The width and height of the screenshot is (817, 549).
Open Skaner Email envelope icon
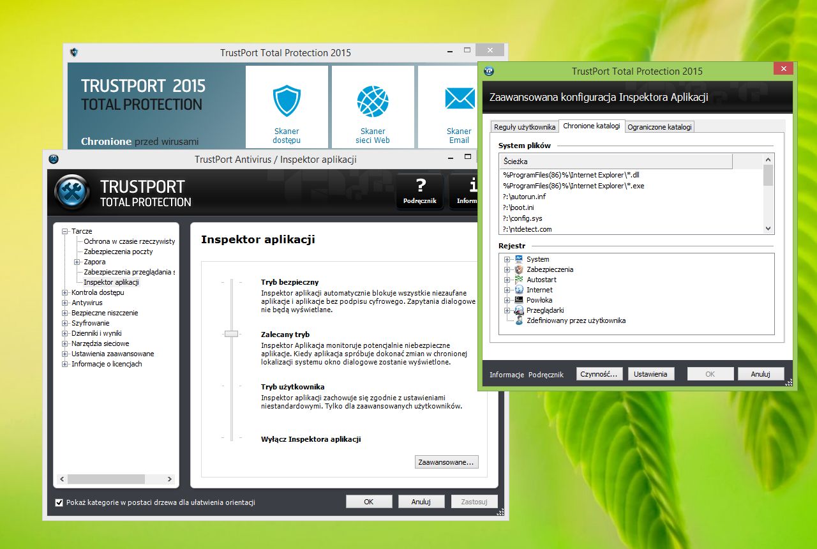coord(460,98)
